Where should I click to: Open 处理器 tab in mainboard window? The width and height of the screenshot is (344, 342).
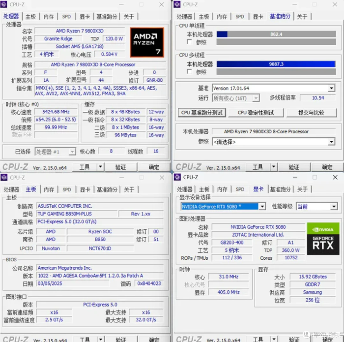click(x=11, y=190)
